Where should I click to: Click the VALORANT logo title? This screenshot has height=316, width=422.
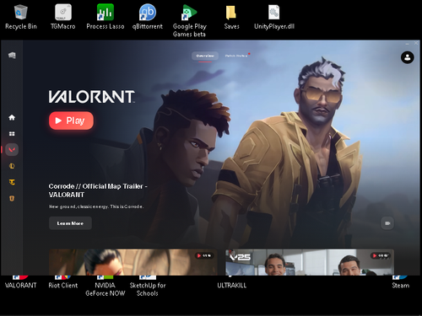92,97
